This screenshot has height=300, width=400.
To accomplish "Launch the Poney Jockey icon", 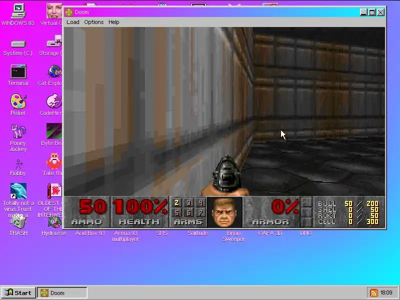I will (18, 131).
